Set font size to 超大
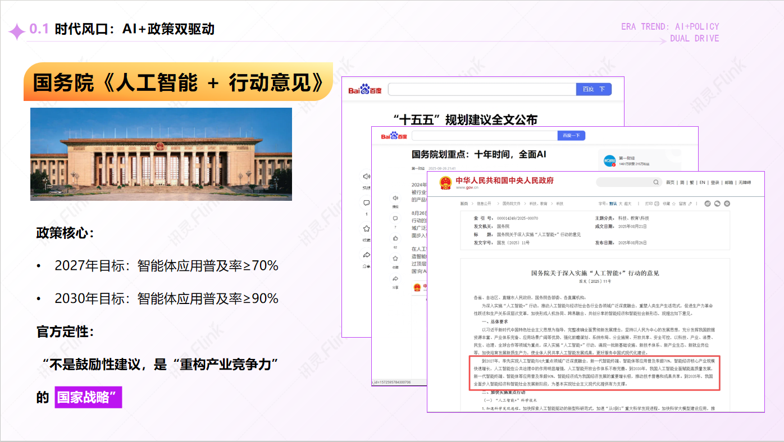The height and width of the screenshot is (442, 784). coord(628,204)
